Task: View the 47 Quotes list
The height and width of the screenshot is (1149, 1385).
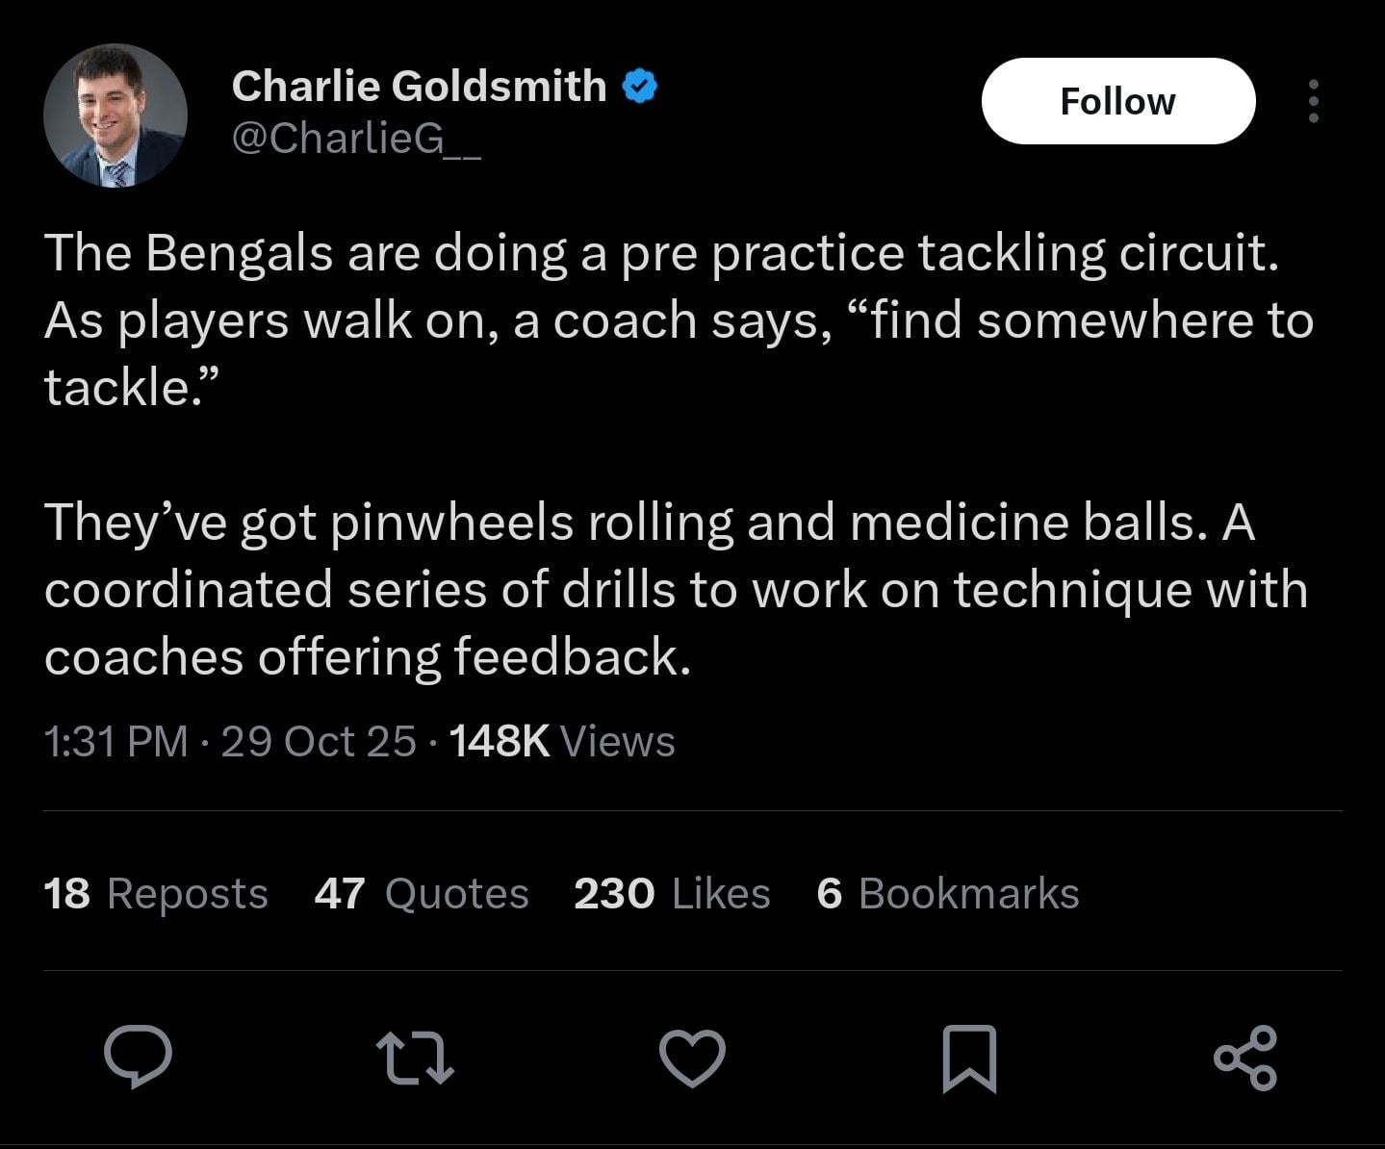Action: (x=422, y=893)
